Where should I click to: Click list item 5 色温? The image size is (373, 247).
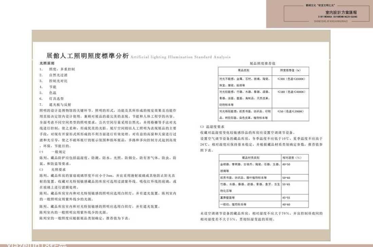coord(53,93)
